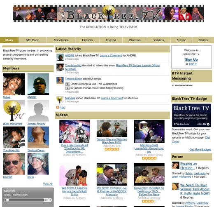Click Didier Chabi uploader link
Viewport: 214px width, 207px height.
(x=155, y=155)
